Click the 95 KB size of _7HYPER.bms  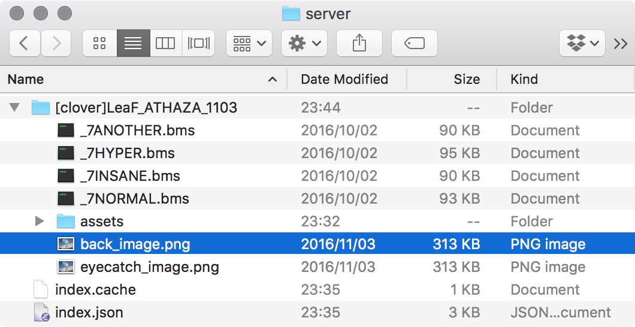pyautogui.click(x=459, y=153)
